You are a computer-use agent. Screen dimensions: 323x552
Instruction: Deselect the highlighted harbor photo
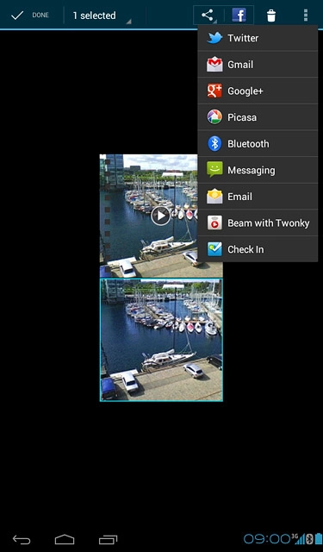pyautogui.click(x=161, y=340)
